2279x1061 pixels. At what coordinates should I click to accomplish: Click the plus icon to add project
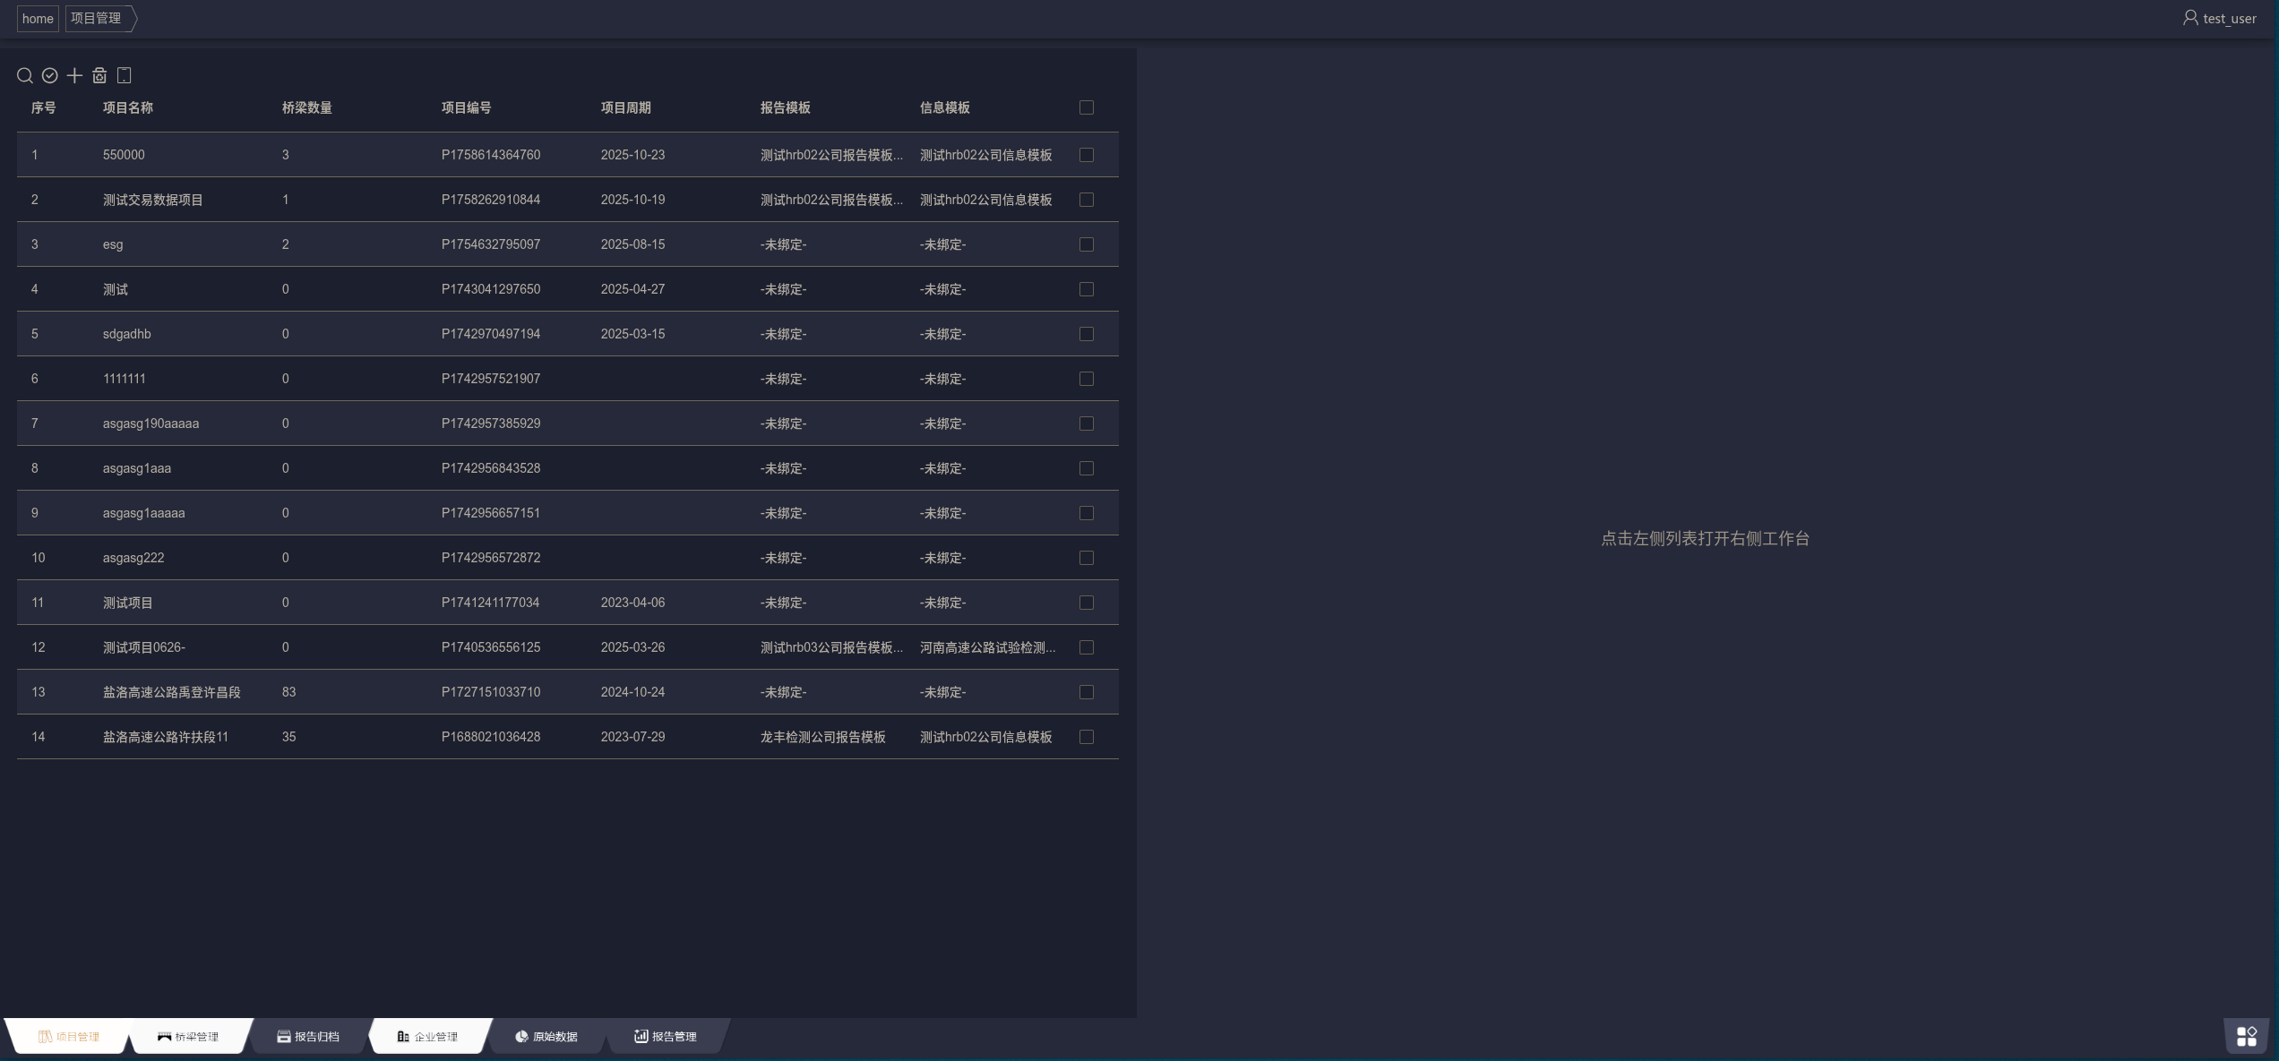pyautogui.click(x=74, y=76)
